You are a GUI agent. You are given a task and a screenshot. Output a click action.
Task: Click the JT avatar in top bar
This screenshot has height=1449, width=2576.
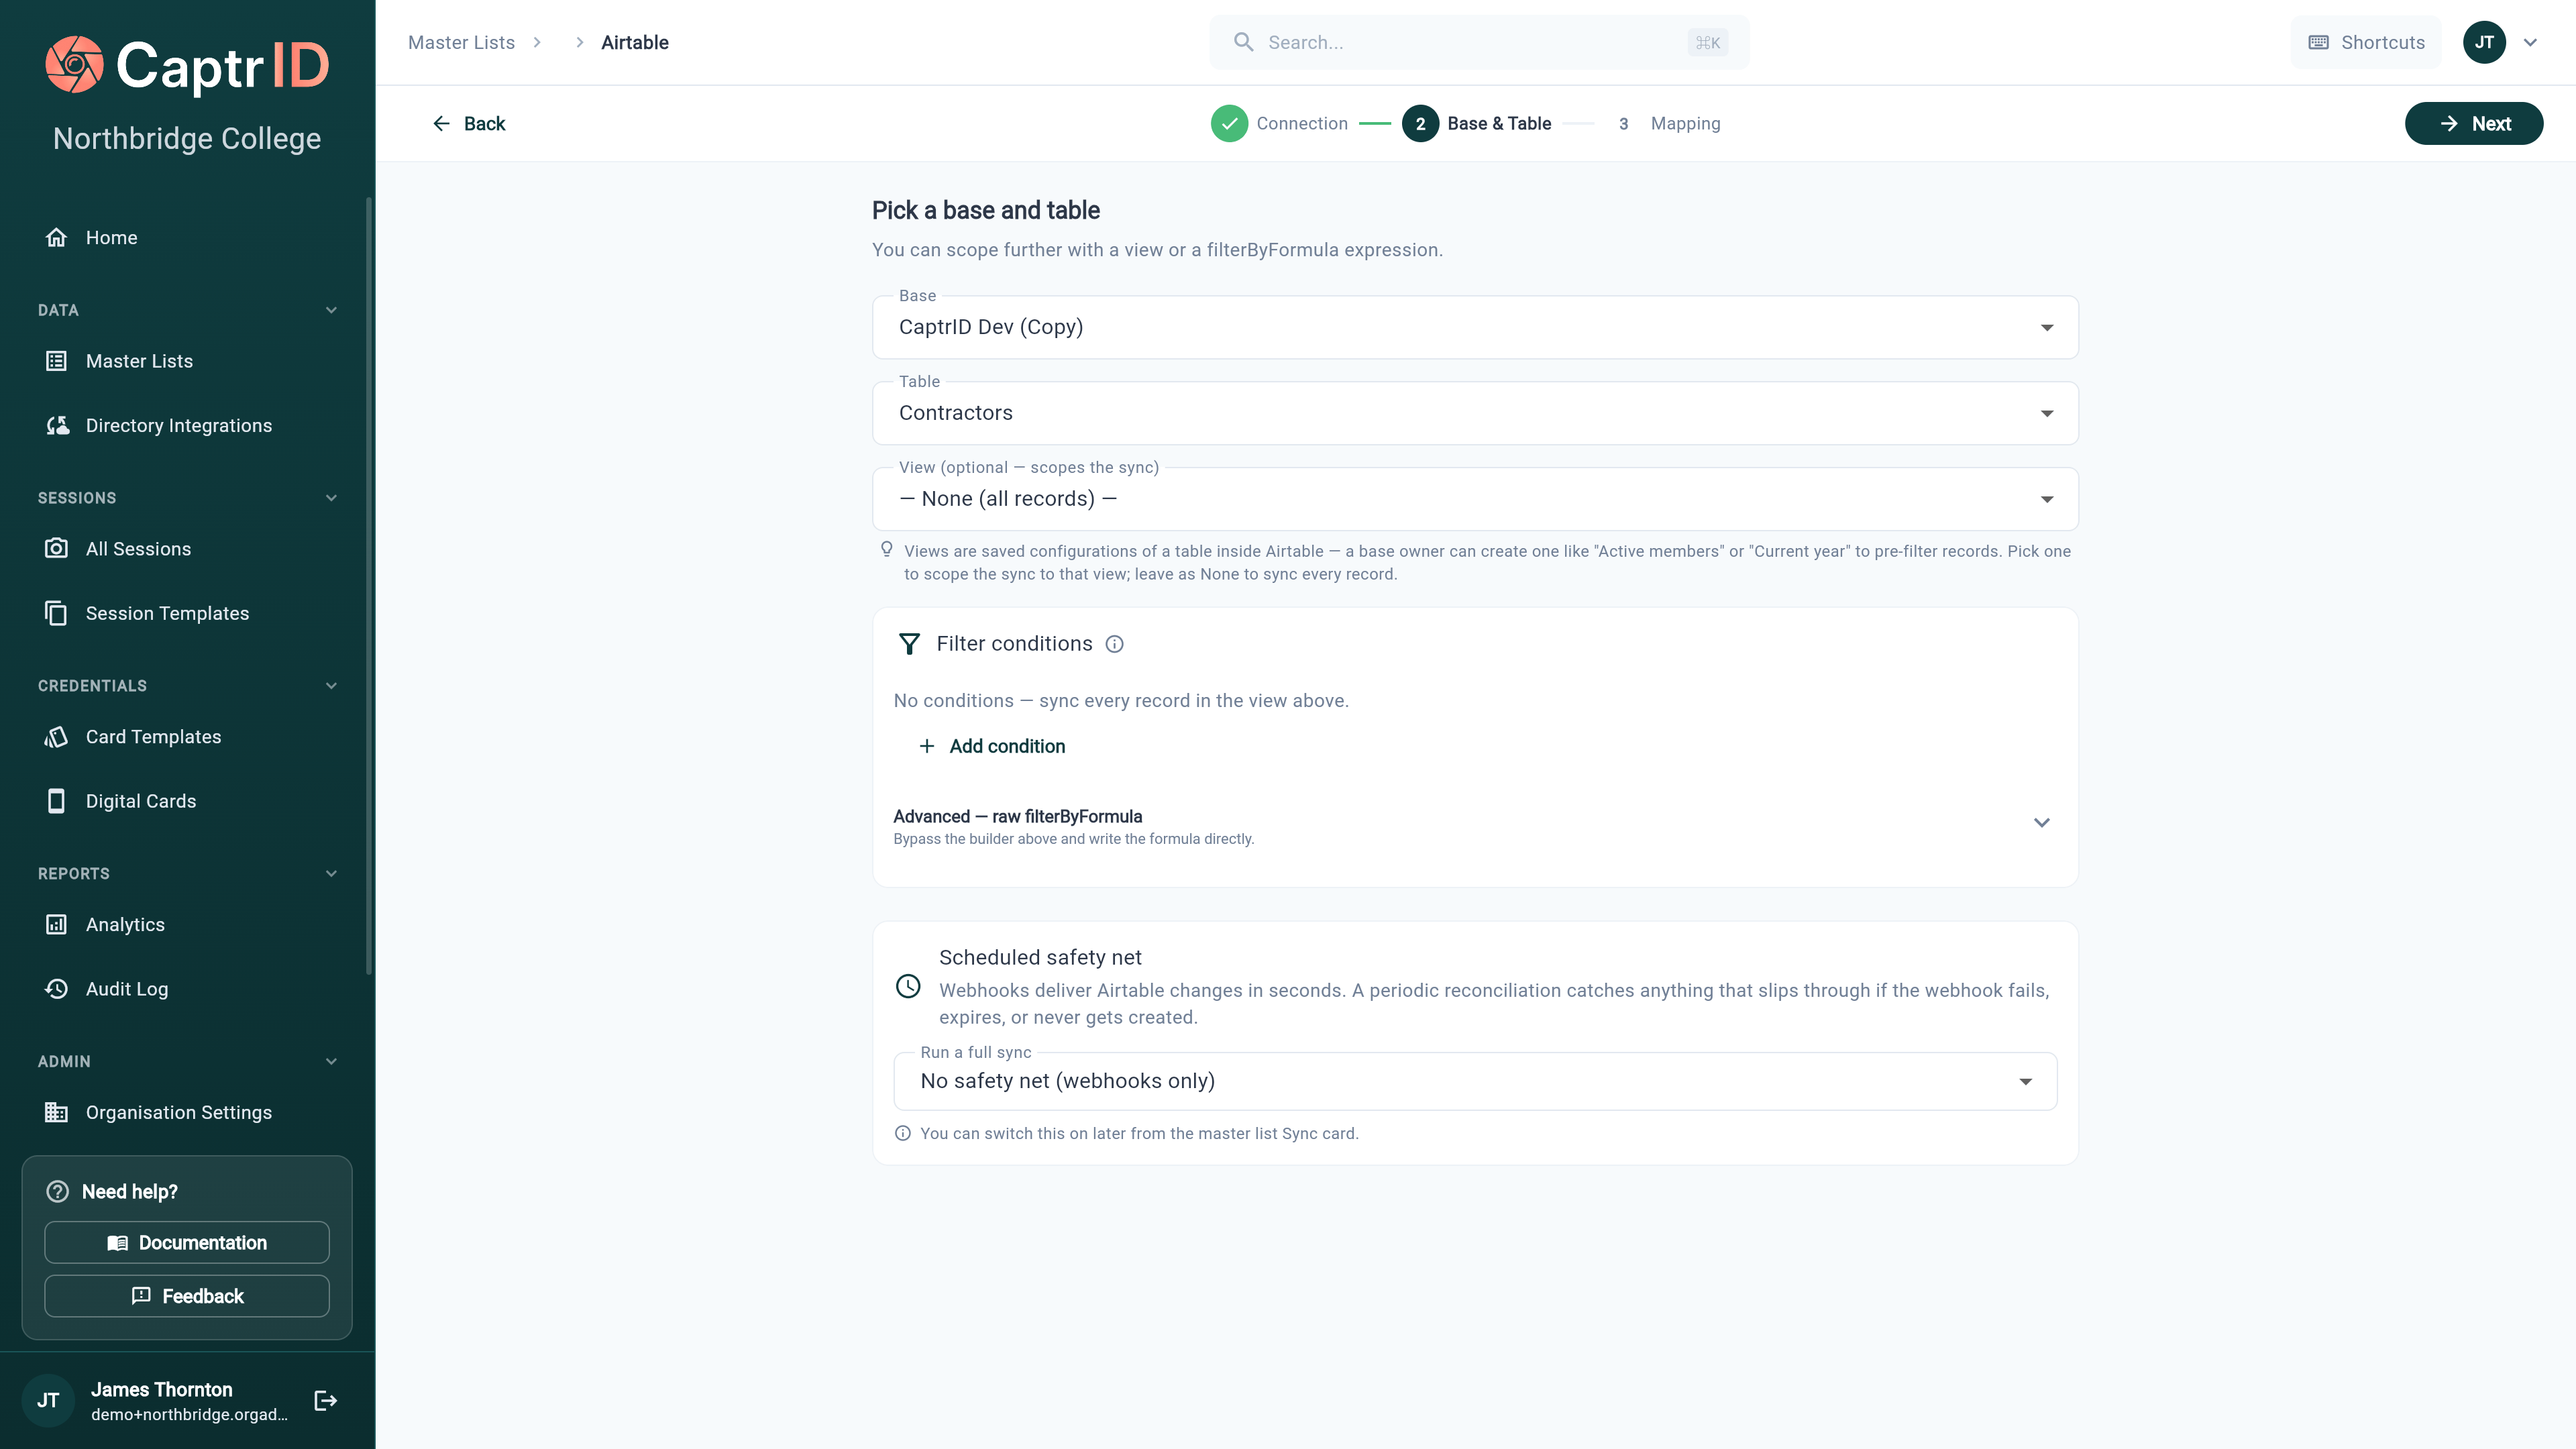pyautogui.click(x=2484, y=42)
